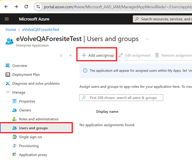The width and height of the screenshot is (192, 160).
Task: Focus the search all users & groups box
Action: click(x=121, y=97)
